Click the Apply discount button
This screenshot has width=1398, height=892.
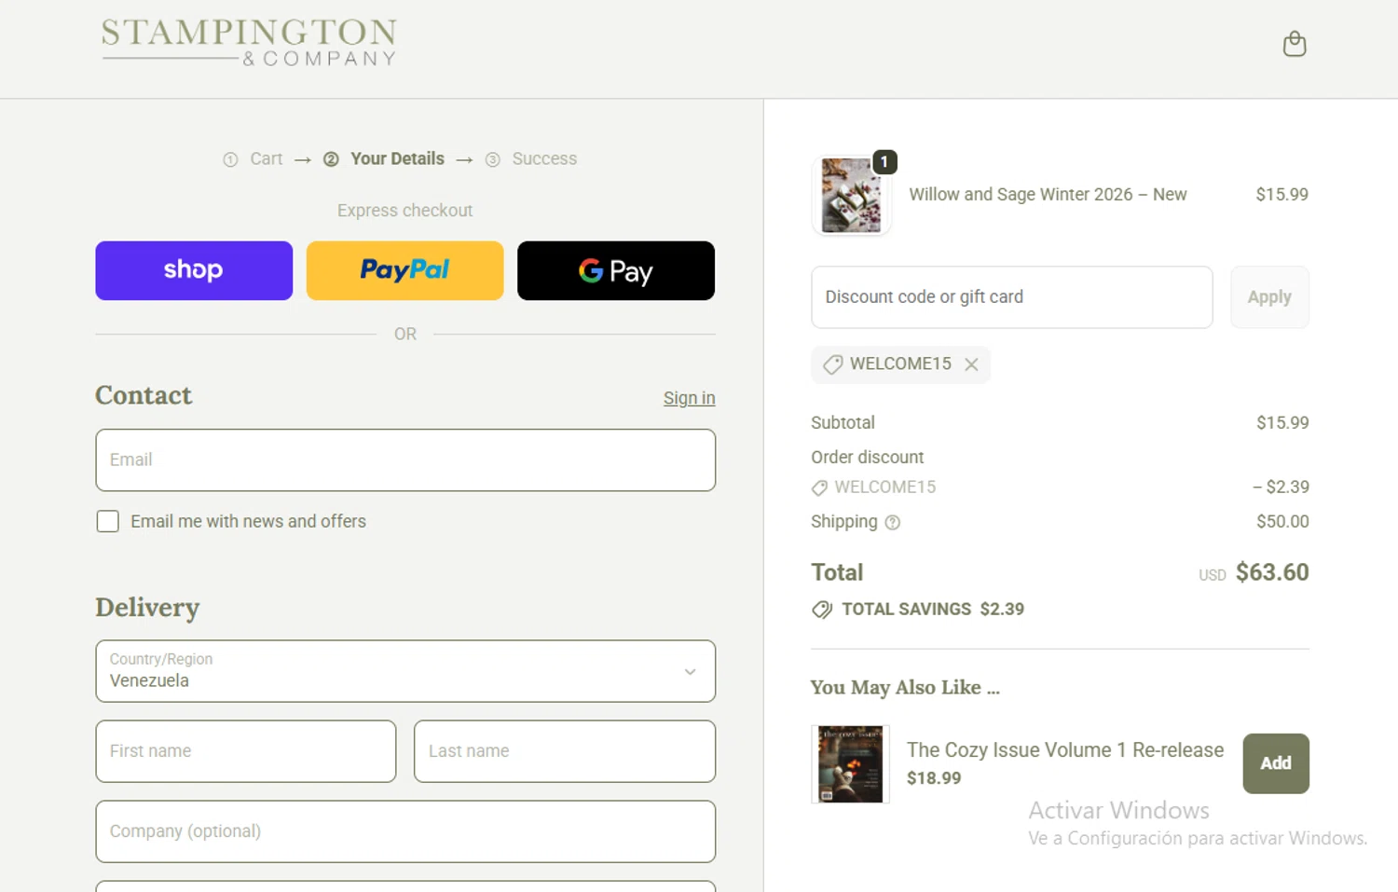1269,297
